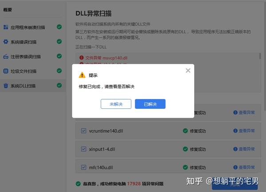Screen dimensions: 266x192
Task: Open 查看异常 link for vcruntime140.dll
Action: pos(244,131)
